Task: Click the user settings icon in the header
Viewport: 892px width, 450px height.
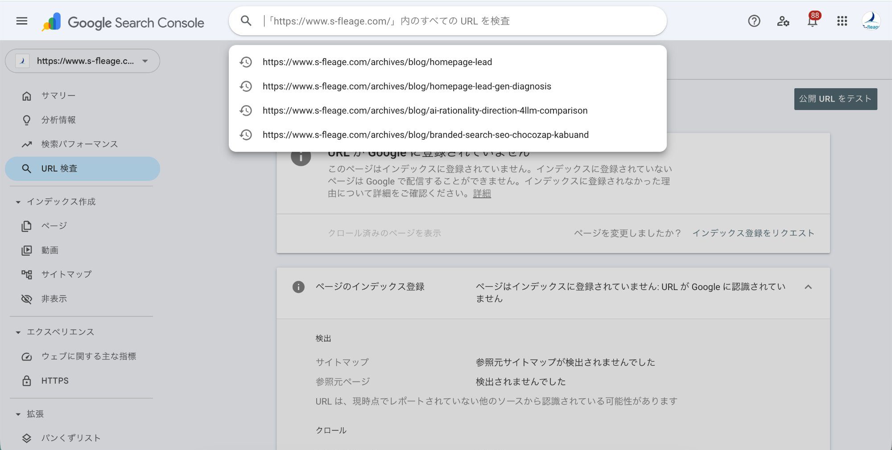Action: pos(783,21)
